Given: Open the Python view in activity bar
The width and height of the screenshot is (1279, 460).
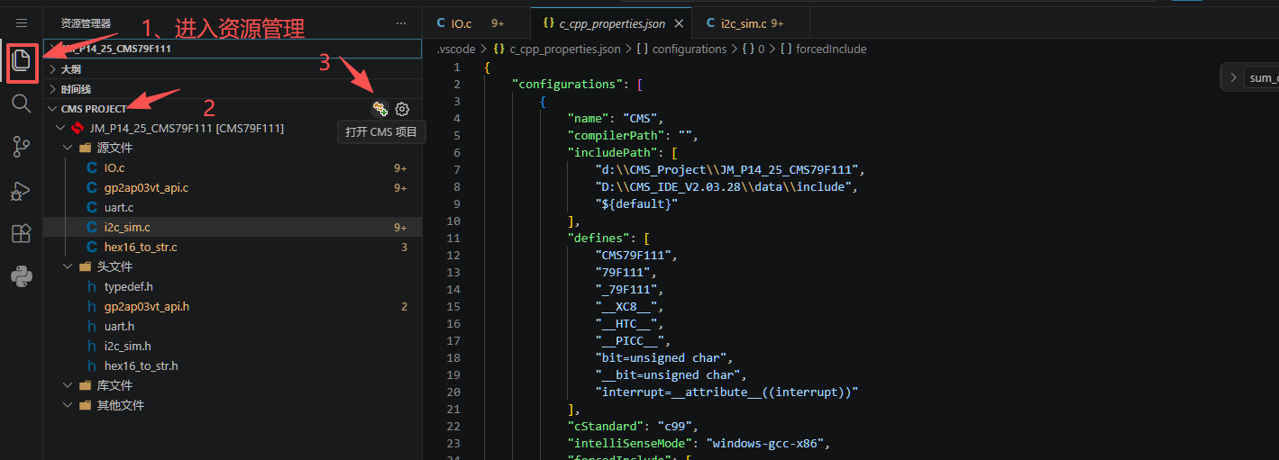Looking at the screenshot, I should point(22,276).
